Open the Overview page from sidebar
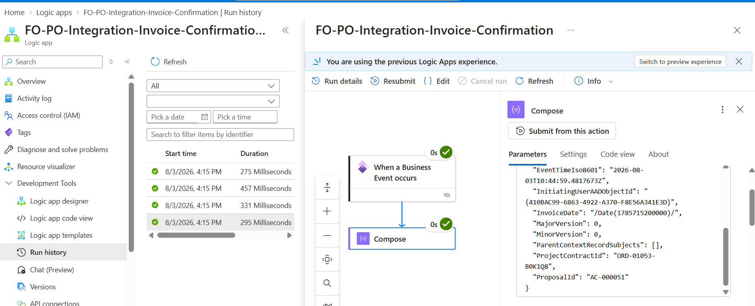Image resolution: width=755 pixels, height=306 pixels. click(31, 81)
